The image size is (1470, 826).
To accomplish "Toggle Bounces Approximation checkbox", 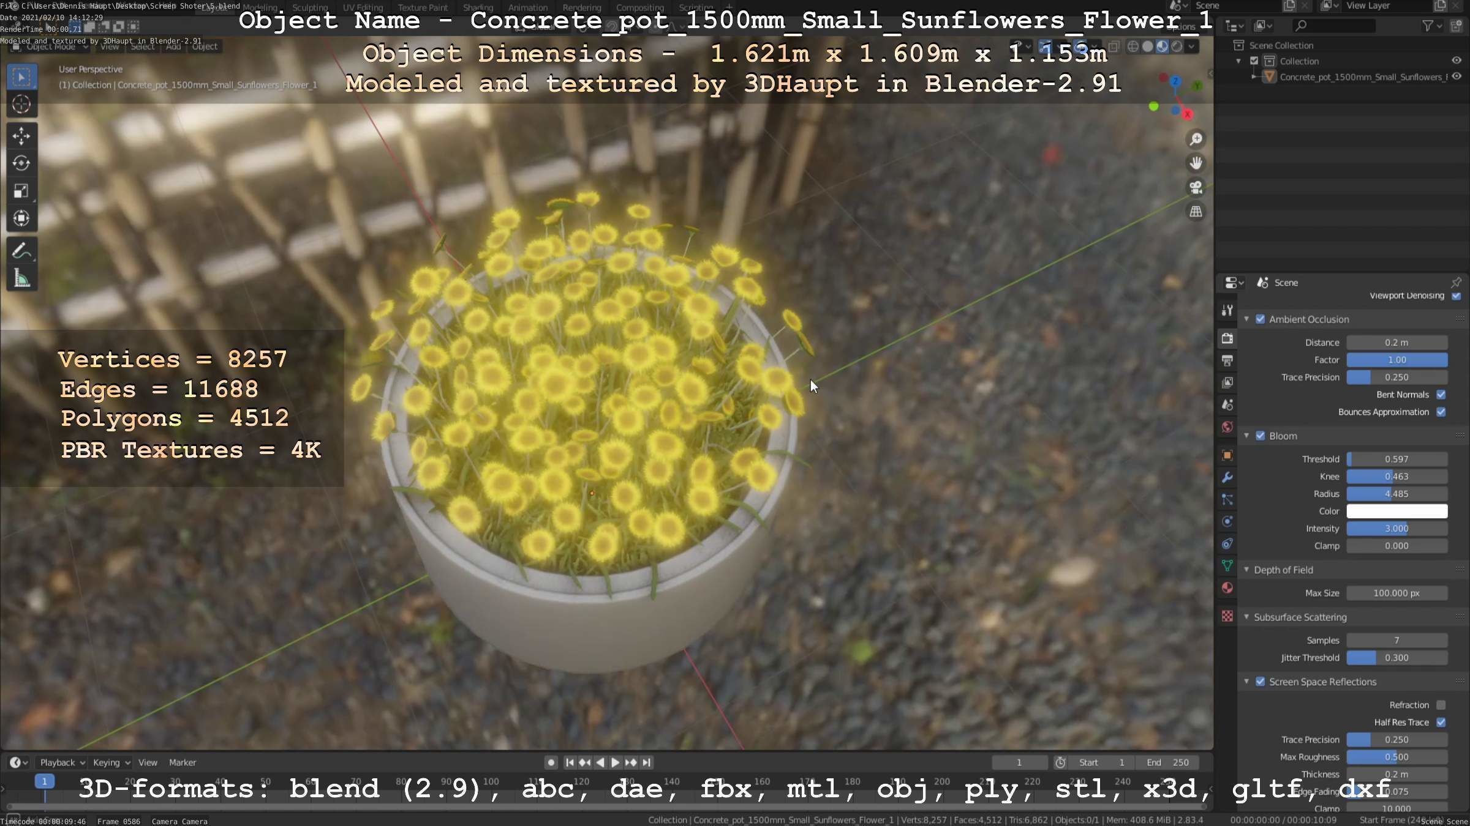I will point(1441,412).
